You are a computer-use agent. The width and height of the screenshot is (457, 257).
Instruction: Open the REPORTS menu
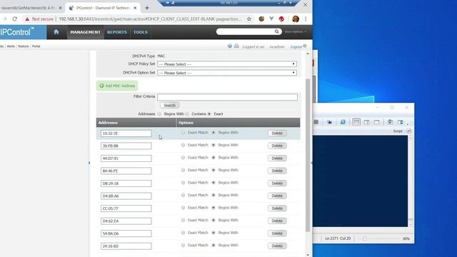tap(117, 32)
